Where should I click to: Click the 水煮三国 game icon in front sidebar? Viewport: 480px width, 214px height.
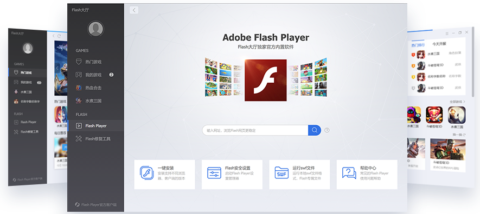[x=79, y=101]
